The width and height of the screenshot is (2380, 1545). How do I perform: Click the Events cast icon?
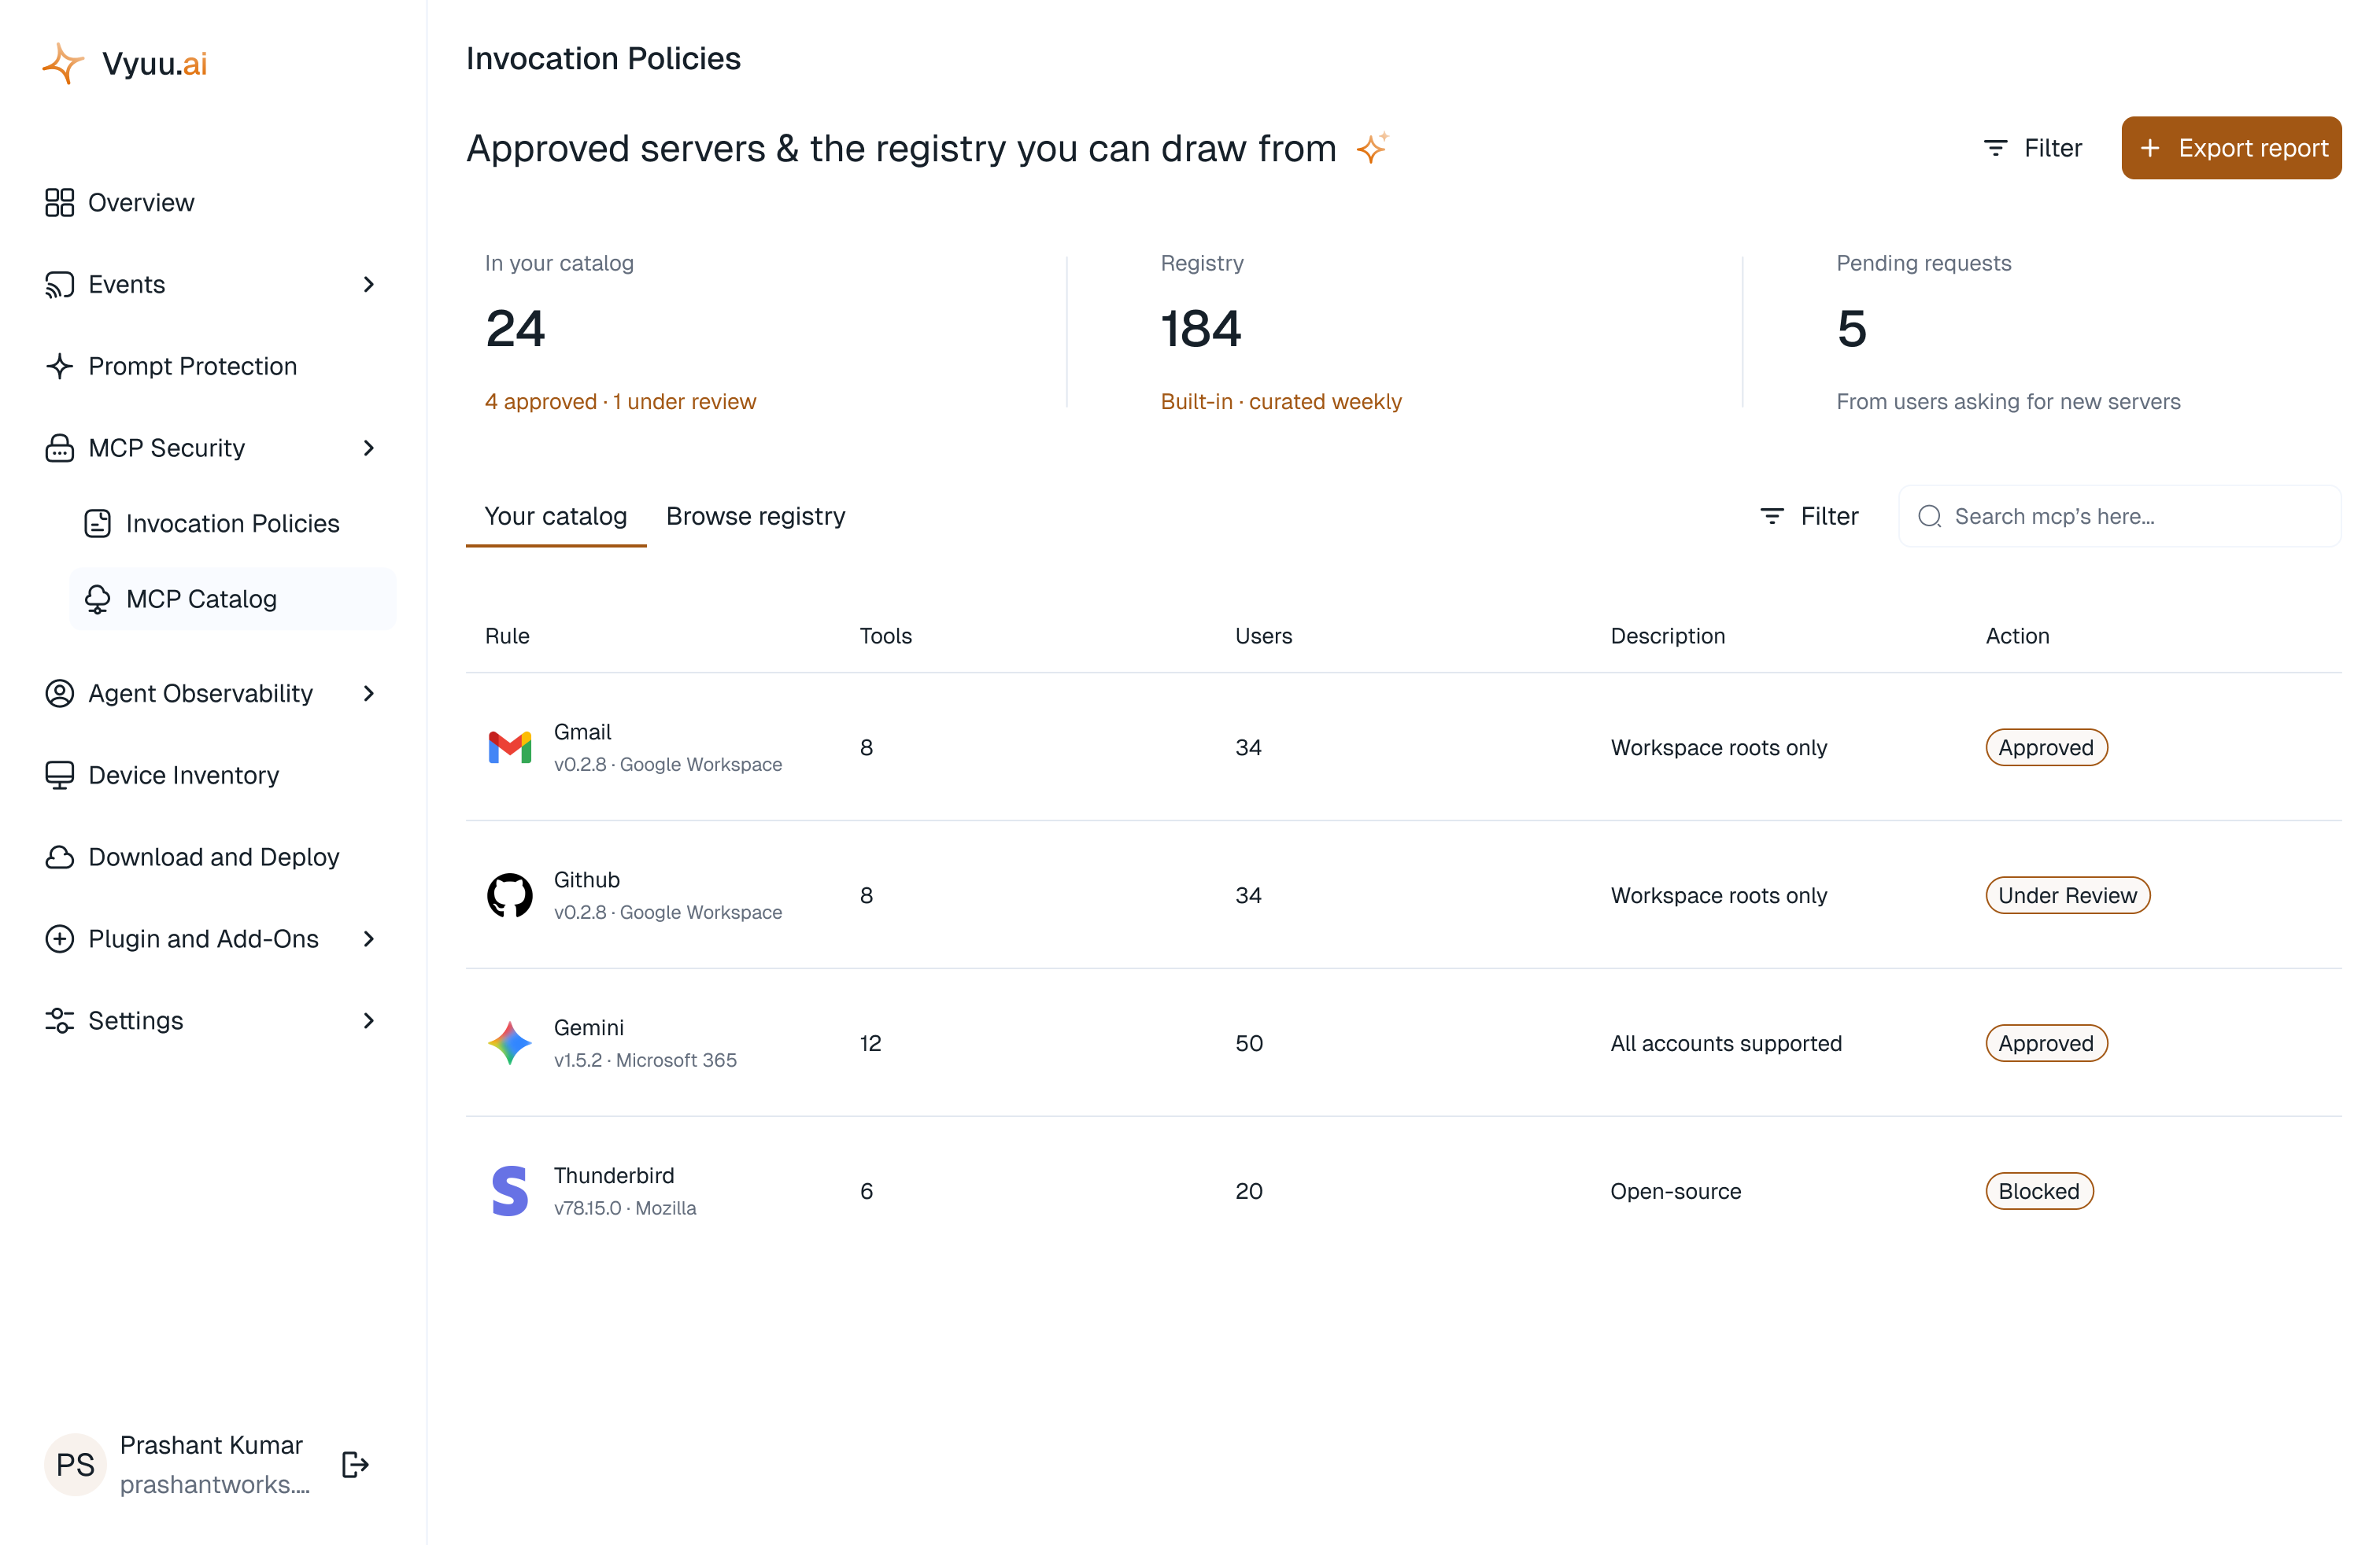tap(59, 284)
